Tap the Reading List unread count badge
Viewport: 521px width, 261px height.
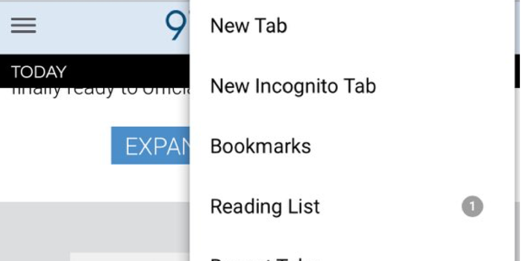tap(472, 206)
